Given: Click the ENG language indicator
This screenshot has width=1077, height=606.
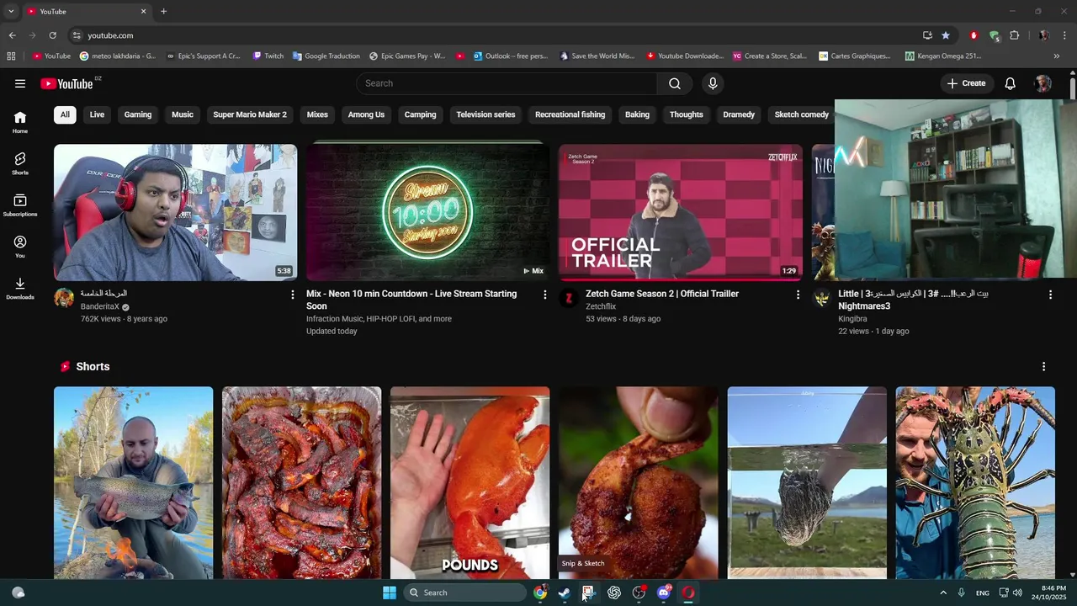Looking at the screenshot, I should (x=983, y=593).
